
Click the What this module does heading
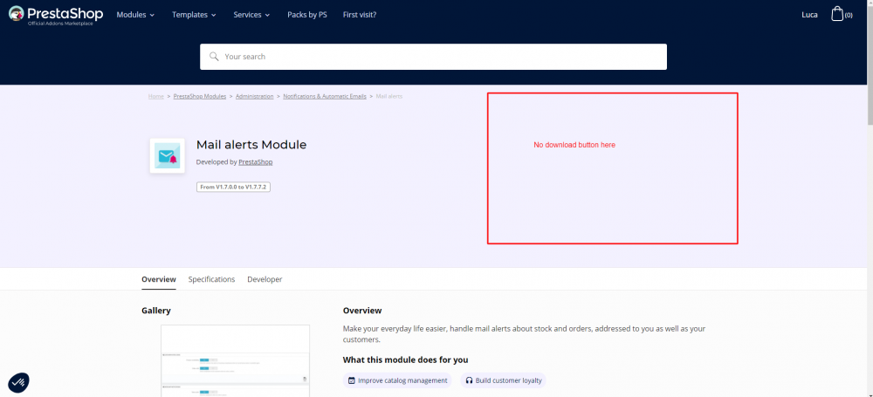pos(405,359)
